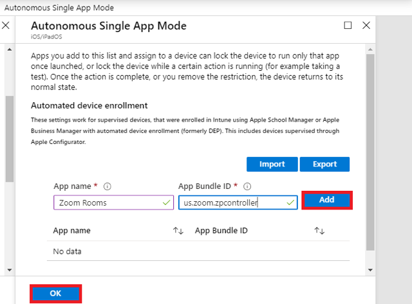Click the left scrollbar up arrow
Screen dimensions: 412x304
(10, 49)
